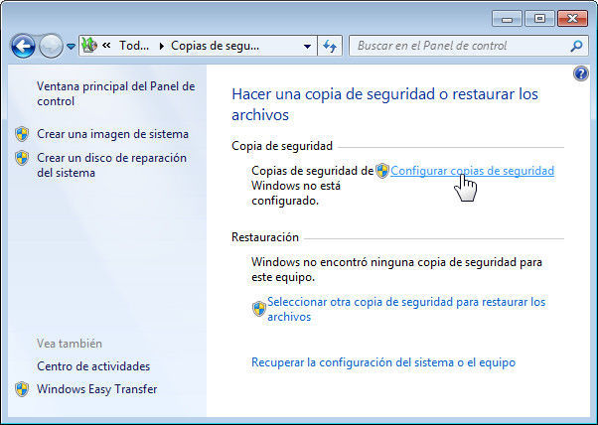598x425 pixels.
Task: Click 'Crear una imagen de sistema' link
Action: pyautogui.click(x=112, y=134)
